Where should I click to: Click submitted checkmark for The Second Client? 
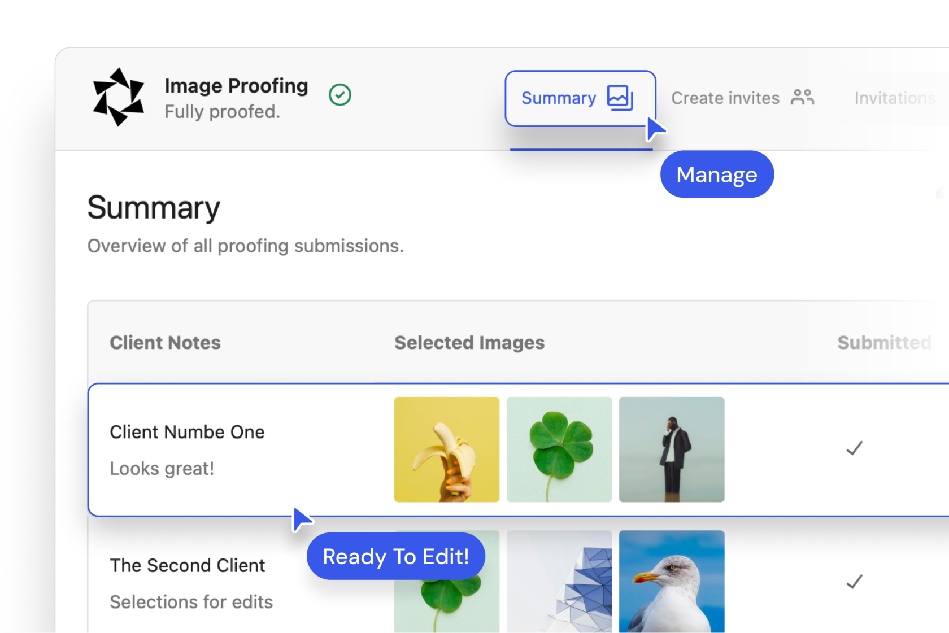click(854, 582)
